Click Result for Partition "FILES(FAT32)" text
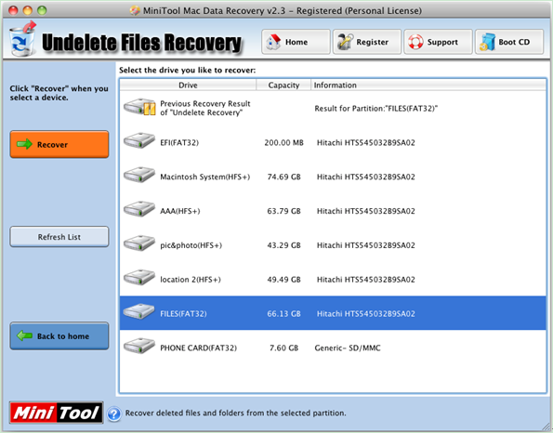Image resolution: width=553 pixels, height=433 pixels. point(376,108)
